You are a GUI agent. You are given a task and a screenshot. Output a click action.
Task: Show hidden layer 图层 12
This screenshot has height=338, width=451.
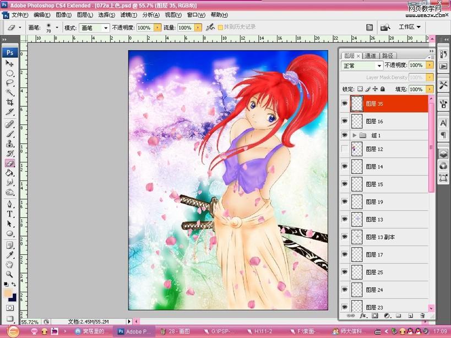click(345, 149)
